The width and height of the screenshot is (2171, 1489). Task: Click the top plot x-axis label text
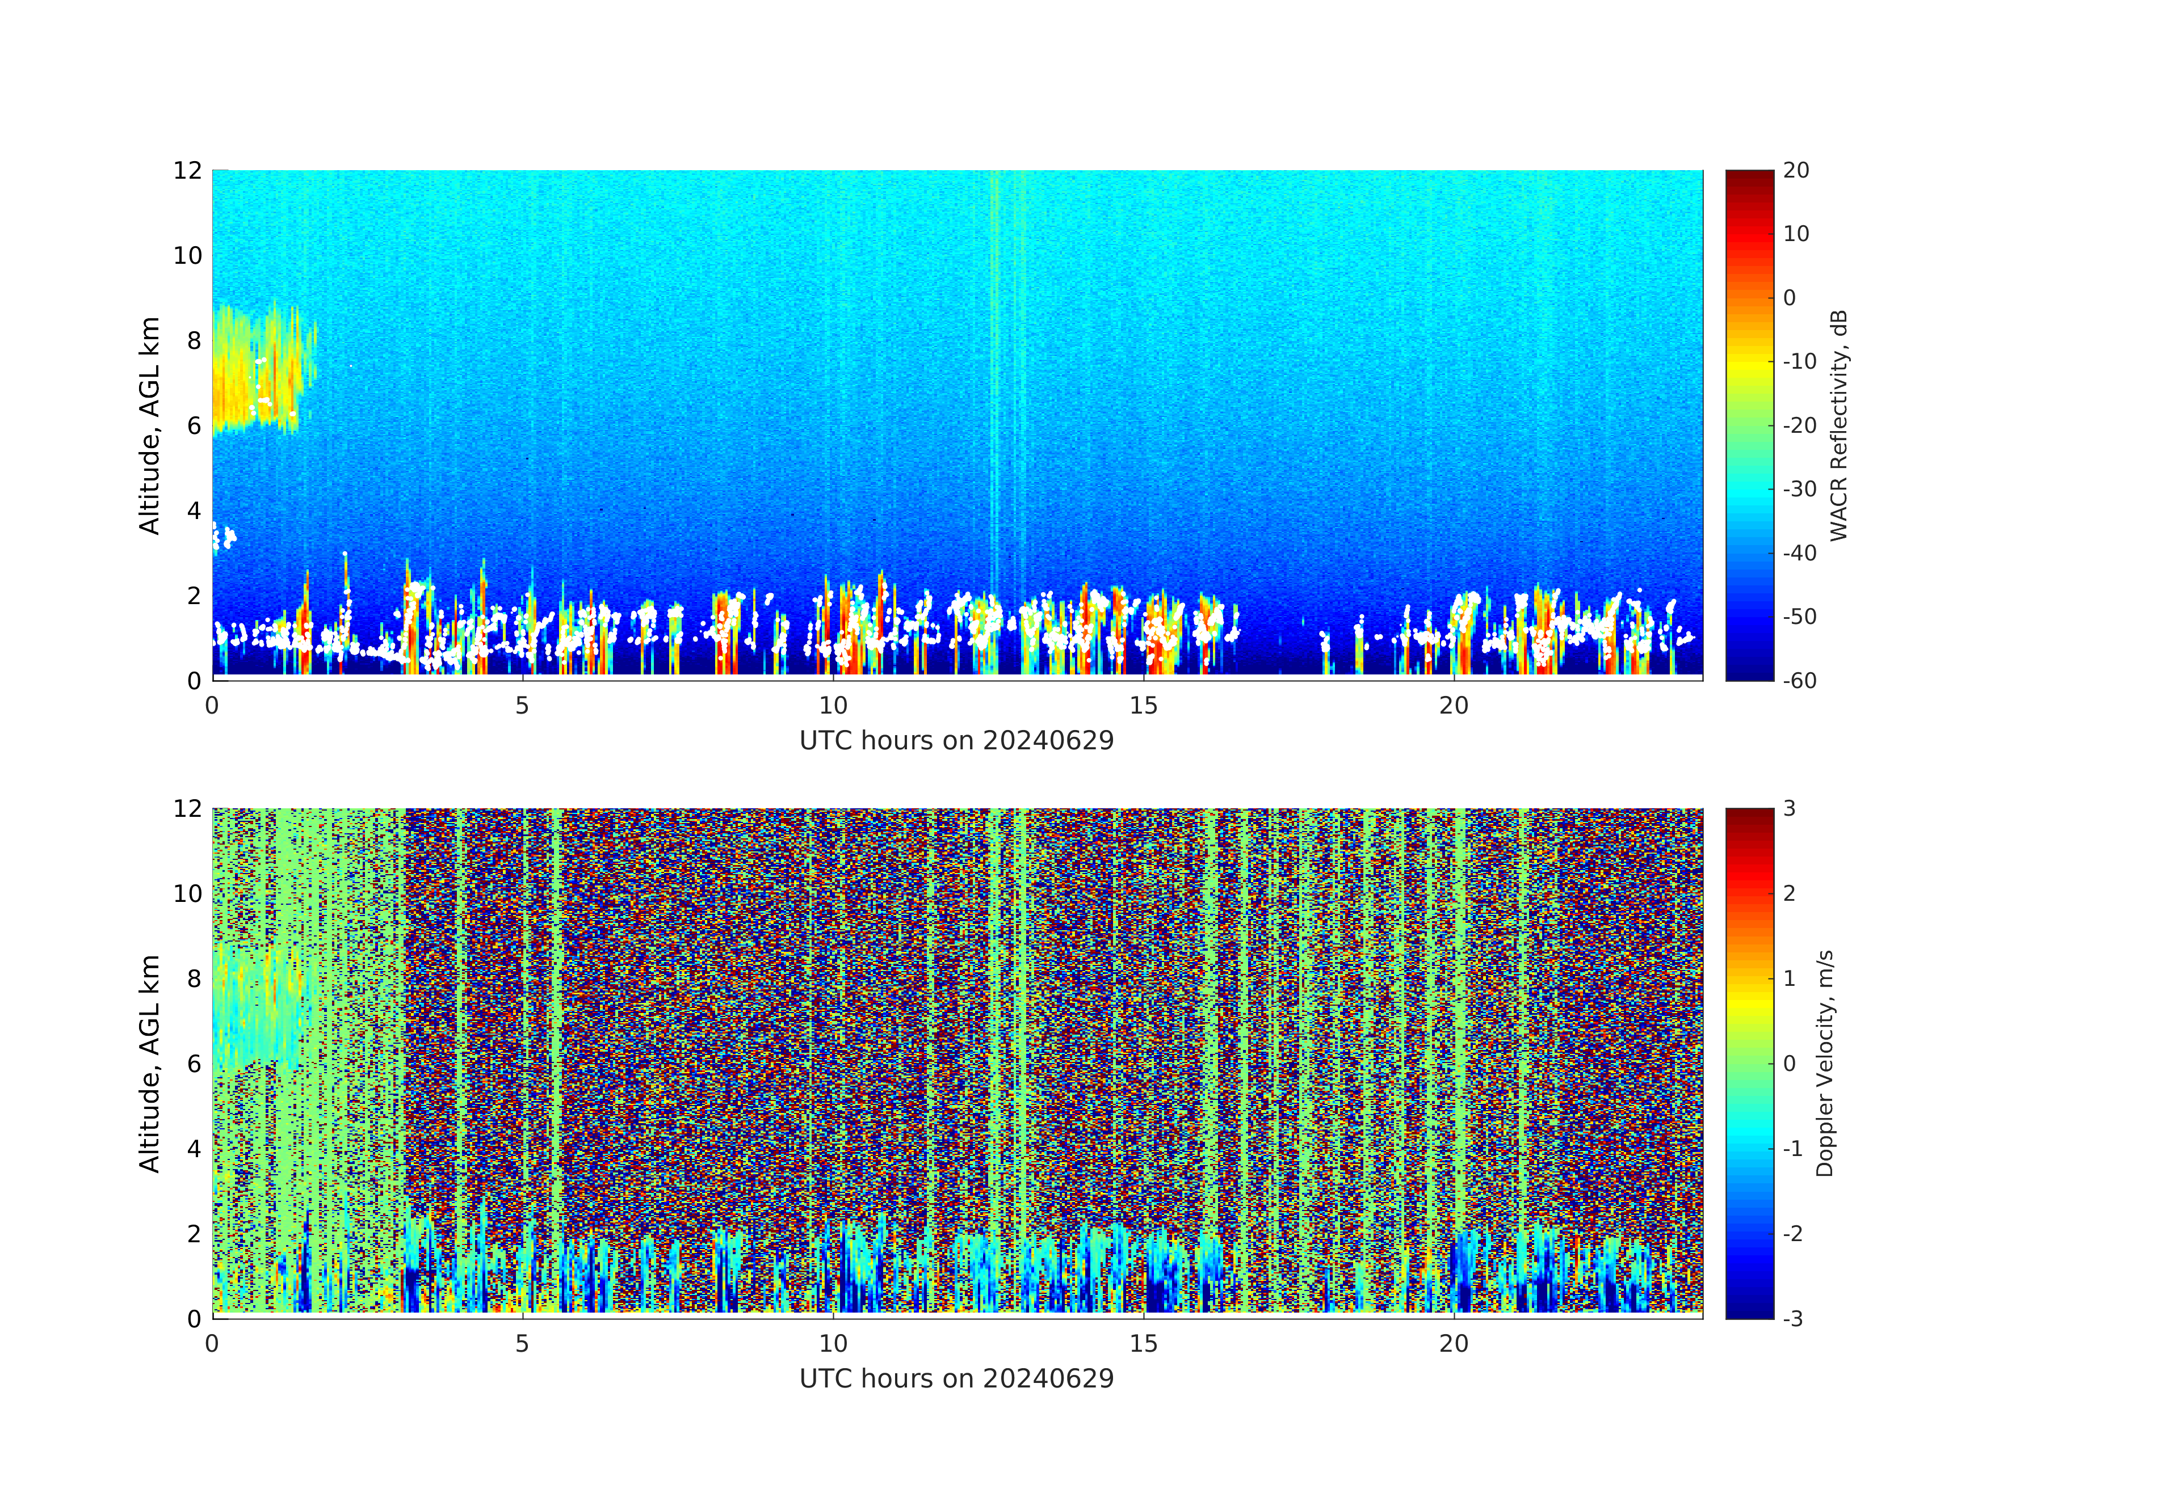(956, 741)
